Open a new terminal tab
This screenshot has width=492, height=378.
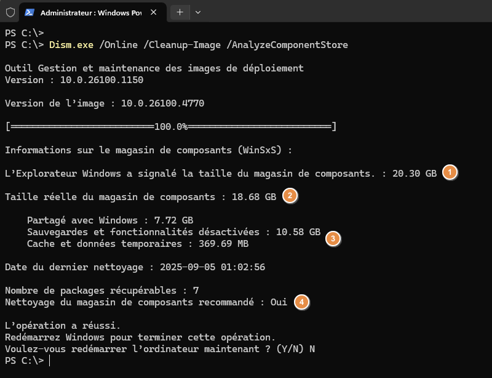tap(180, 12)
